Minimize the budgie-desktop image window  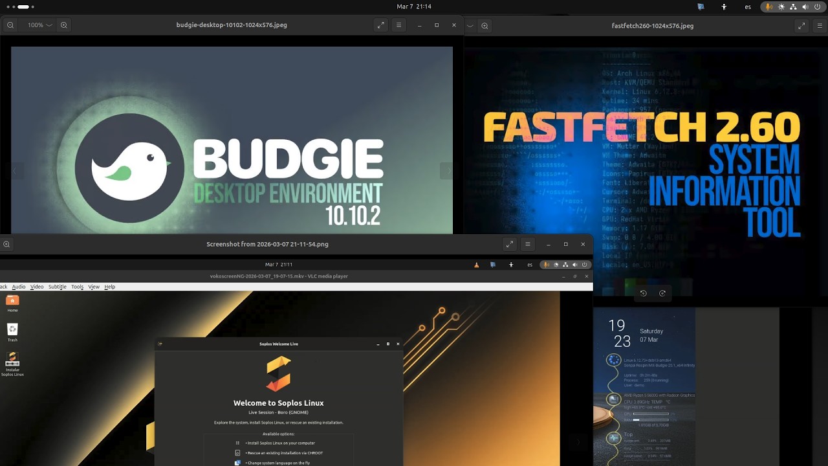point(420,25)
